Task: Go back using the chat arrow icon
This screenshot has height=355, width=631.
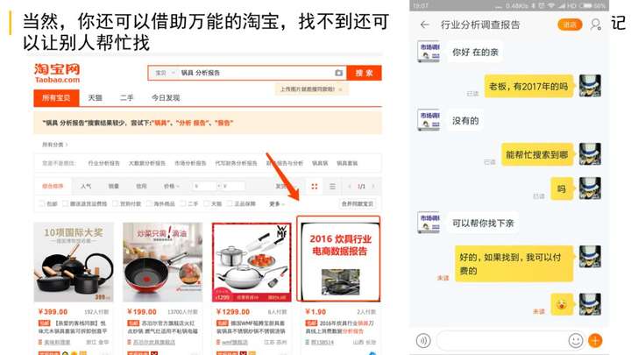Action: coord(424,25)
